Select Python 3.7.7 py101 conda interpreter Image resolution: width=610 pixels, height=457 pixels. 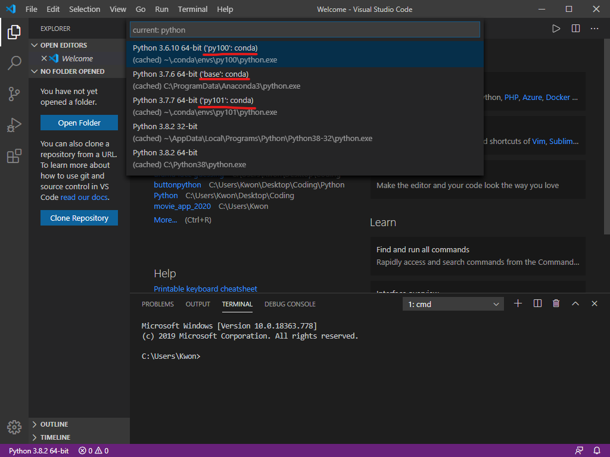(x=305, y=106)
